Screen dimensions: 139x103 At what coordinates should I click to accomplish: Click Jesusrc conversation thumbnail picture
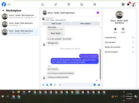5,16
